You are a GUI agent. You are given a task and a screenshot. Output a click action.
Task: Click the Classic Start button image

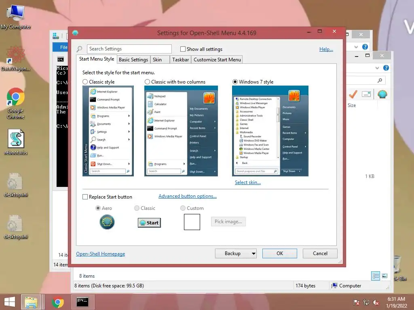click(x=149, y=223)
